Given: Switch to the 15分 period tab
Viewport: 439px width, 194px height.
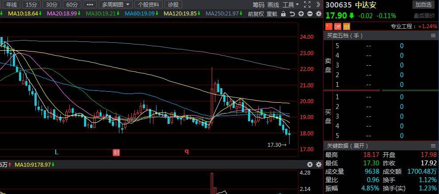Looking at the screenshot, I should pos(31,5).
